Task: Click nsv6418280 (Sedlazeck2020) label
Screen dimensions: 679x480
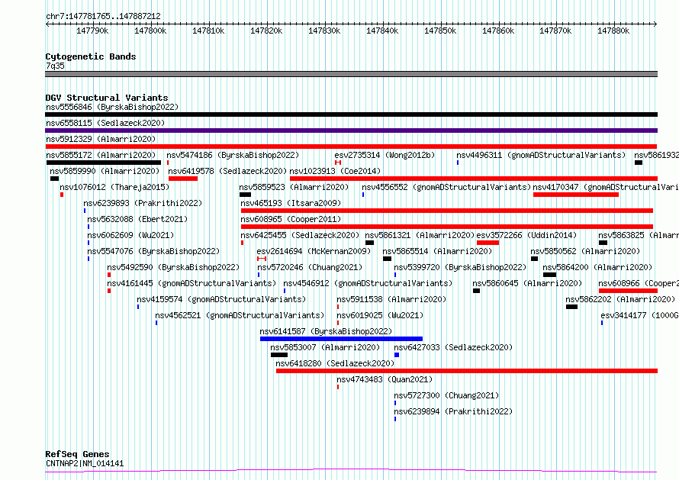Action: (335, 363)
